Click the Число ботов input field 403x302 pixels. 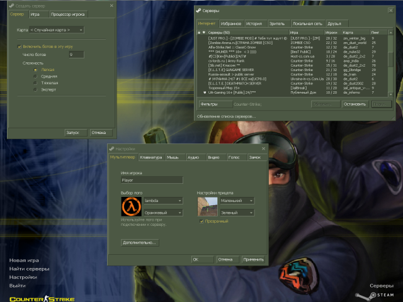tap(76, 55)
